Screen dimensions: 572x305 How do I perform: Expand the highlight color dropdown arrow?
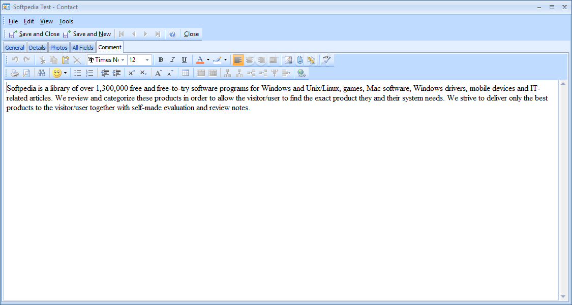225,60
